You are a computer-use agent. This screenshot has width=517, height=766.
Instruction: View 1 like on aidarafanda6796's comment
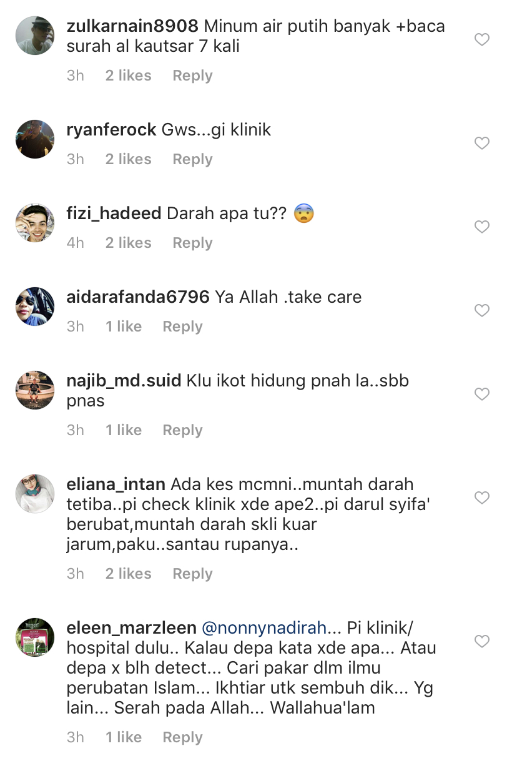point(123,327)
